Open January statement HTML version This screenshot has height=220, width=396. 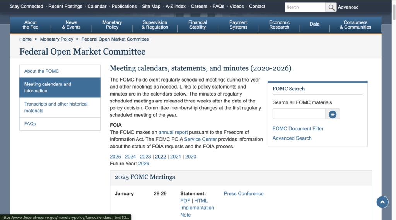[x=201, y=201]
